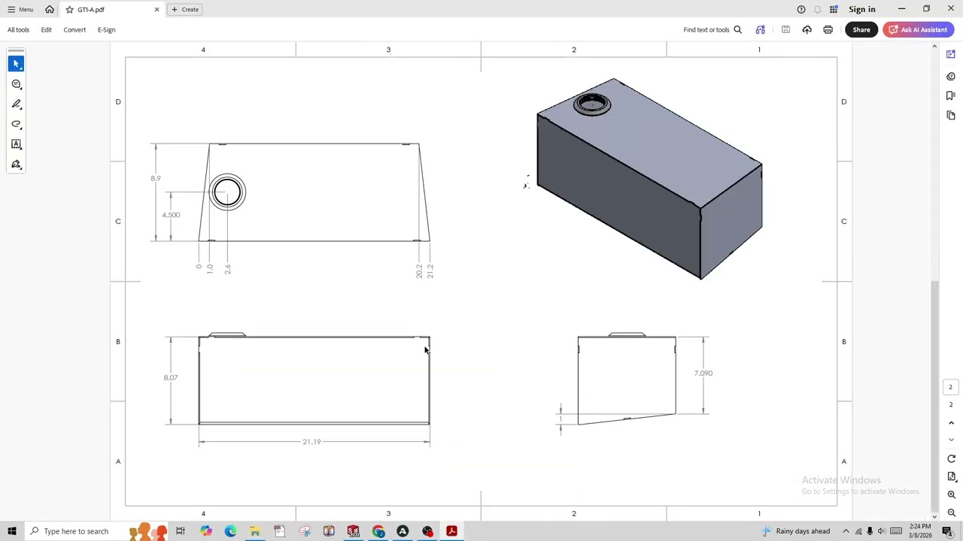The height and width of the screenshot is (541, 963).
Task: Click the circle in the top view
Action: (227, 192)
